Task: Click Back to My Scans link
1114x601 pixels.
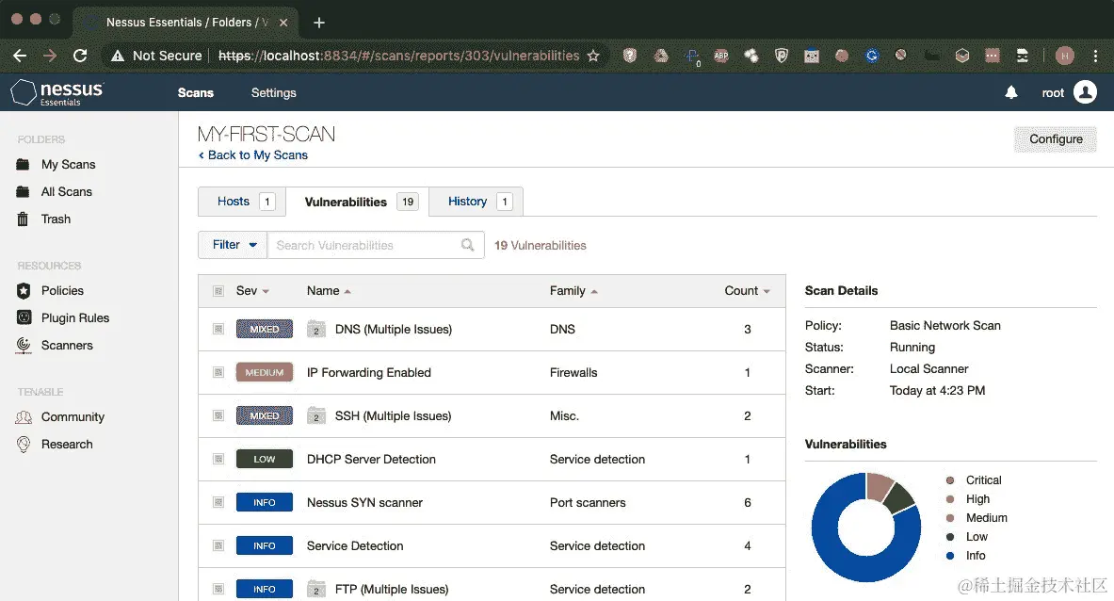Action: 253,154
